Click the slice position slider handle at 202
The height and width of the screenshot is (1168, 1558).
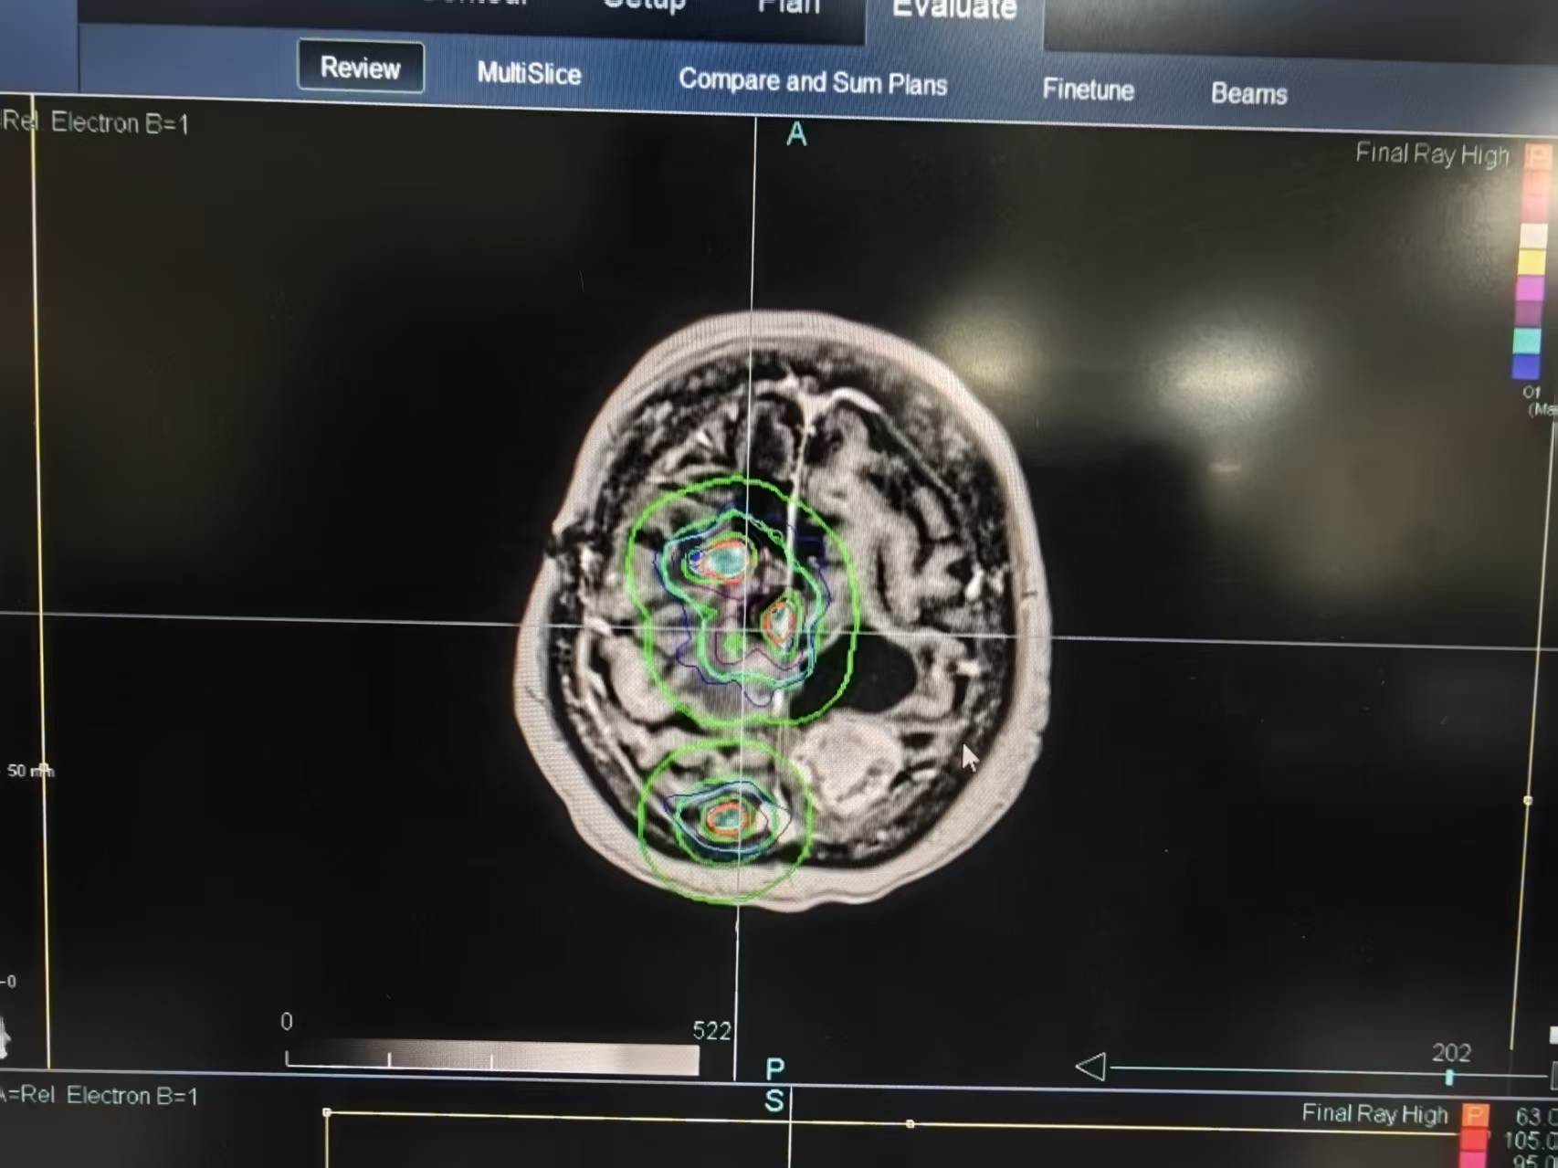pos(1449,1078)
